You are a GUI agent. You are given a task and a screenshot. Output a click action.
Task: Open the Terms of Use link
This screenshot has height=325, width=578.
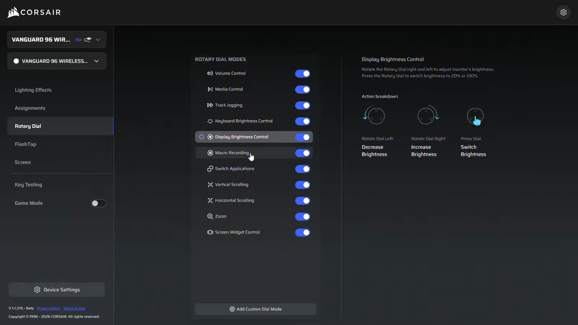(74, 308)
